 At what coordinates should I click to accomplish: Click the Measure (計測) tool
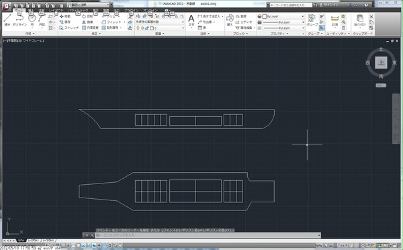pyautogui.click(x=335, y=21)
